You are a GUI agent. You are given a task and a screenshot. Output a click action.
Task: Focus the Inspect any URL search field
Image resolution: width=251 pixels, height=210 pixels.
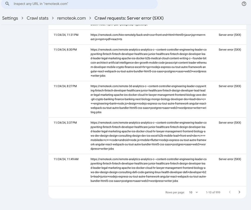[79, 4]
